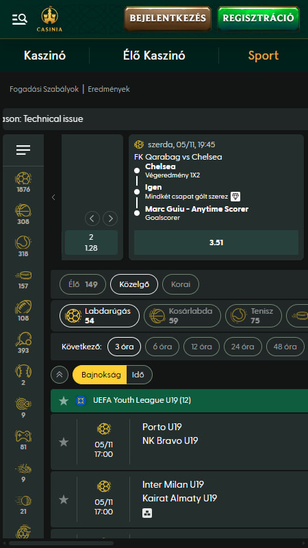Click football icon in Porto U19 row
The width and height of the screenshot is (308, 548).
(104, 429)
